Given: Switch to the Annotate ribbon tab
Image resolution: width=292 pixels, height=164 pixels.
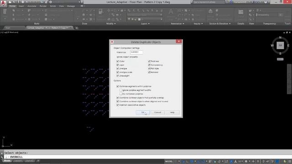Looking at the screenshot, I should 31,6.
